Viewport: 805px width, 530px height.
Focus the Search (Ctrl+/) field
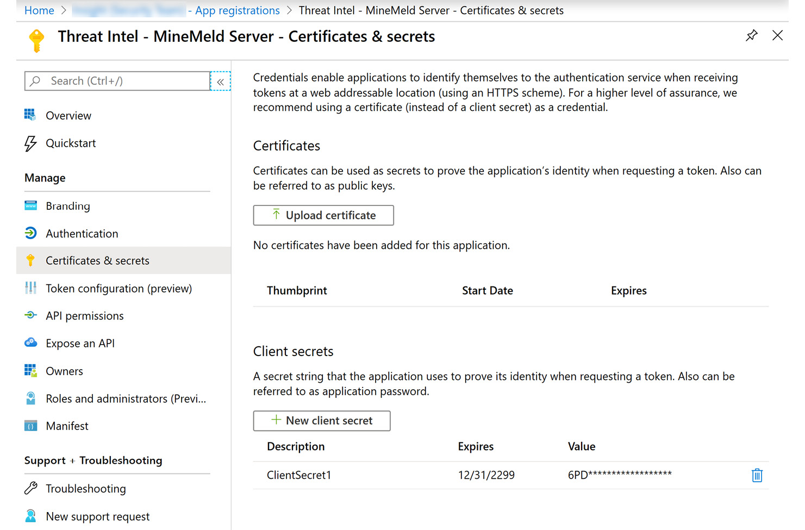[117, 81]
